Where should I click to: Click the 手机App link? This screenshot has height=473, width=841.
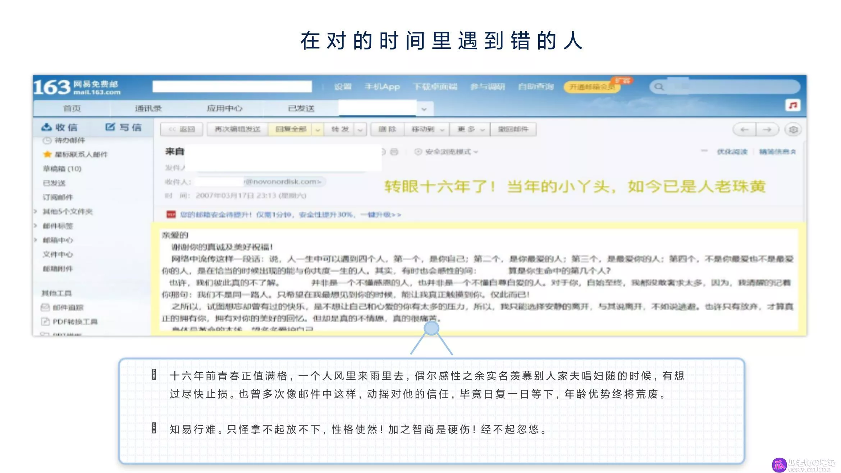(382, 87)
